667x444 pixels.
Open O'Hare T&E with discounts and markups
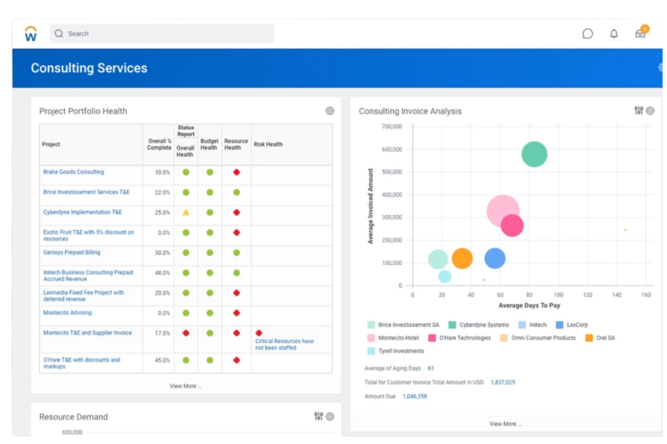[82, 363]
